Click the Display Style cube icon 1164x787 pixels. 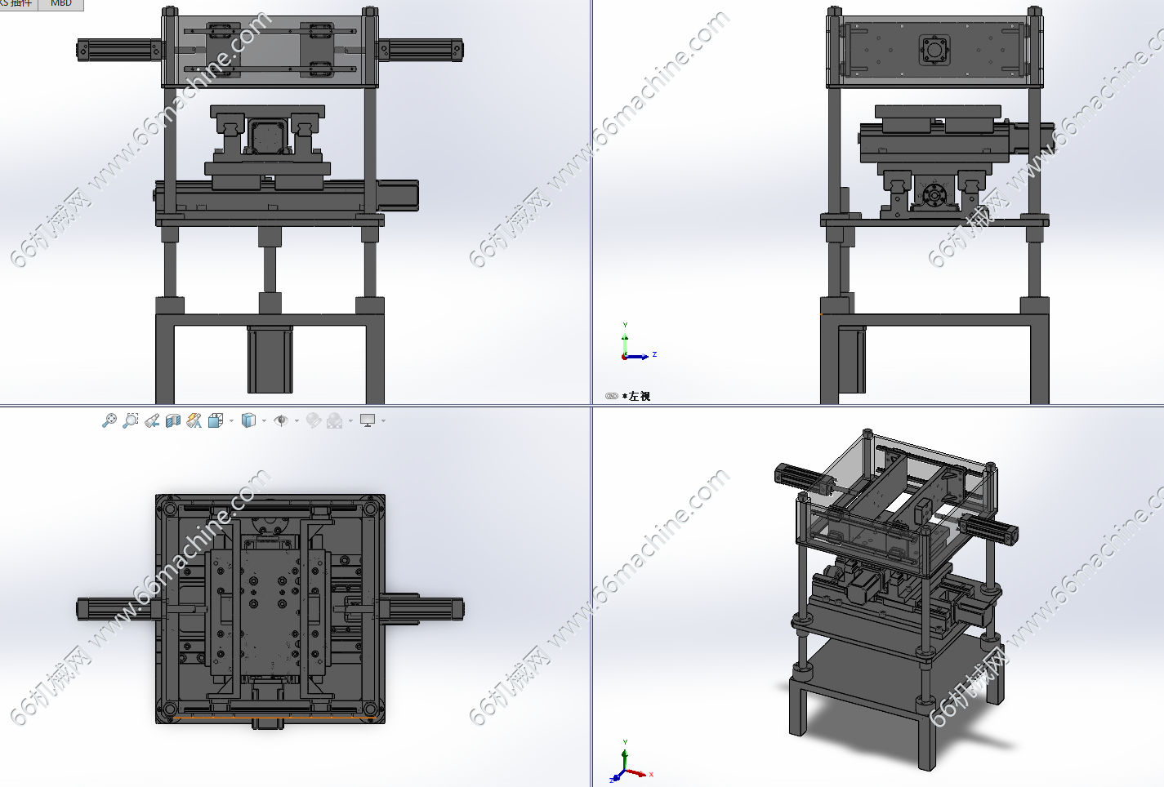click(249, 420)
